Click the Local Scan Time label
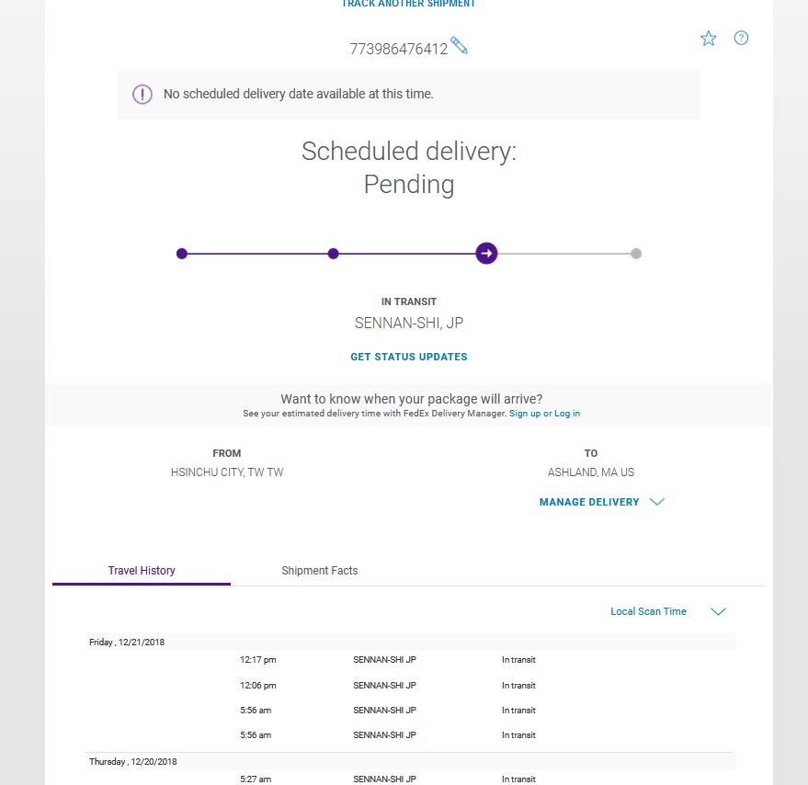The height and width of the screenshot is (785, 808). pyautogui.click(x=648, y=611)
